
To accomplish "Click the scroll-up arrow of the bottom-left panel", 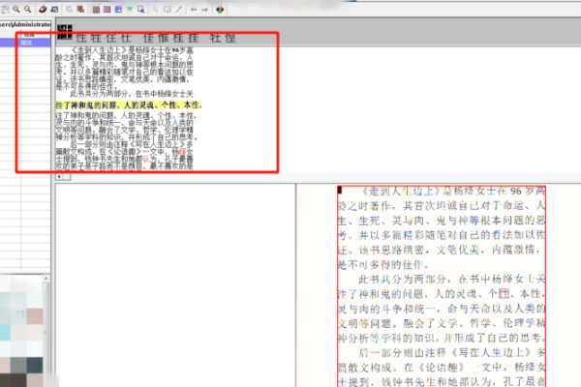I will click(46, 279).
